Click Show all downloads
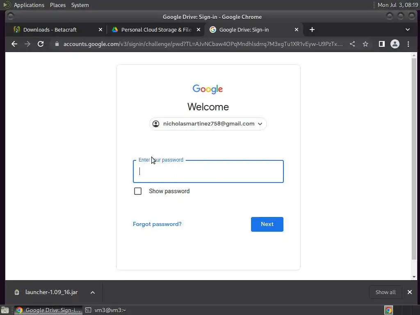This screenshot has width=420, height=315. (386, 292)
